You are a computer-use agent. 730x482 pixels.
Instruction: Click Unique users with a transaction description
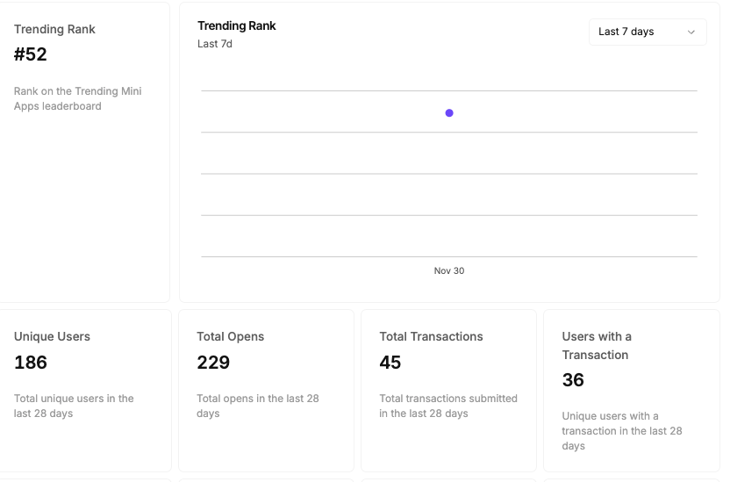coord(622,431)
